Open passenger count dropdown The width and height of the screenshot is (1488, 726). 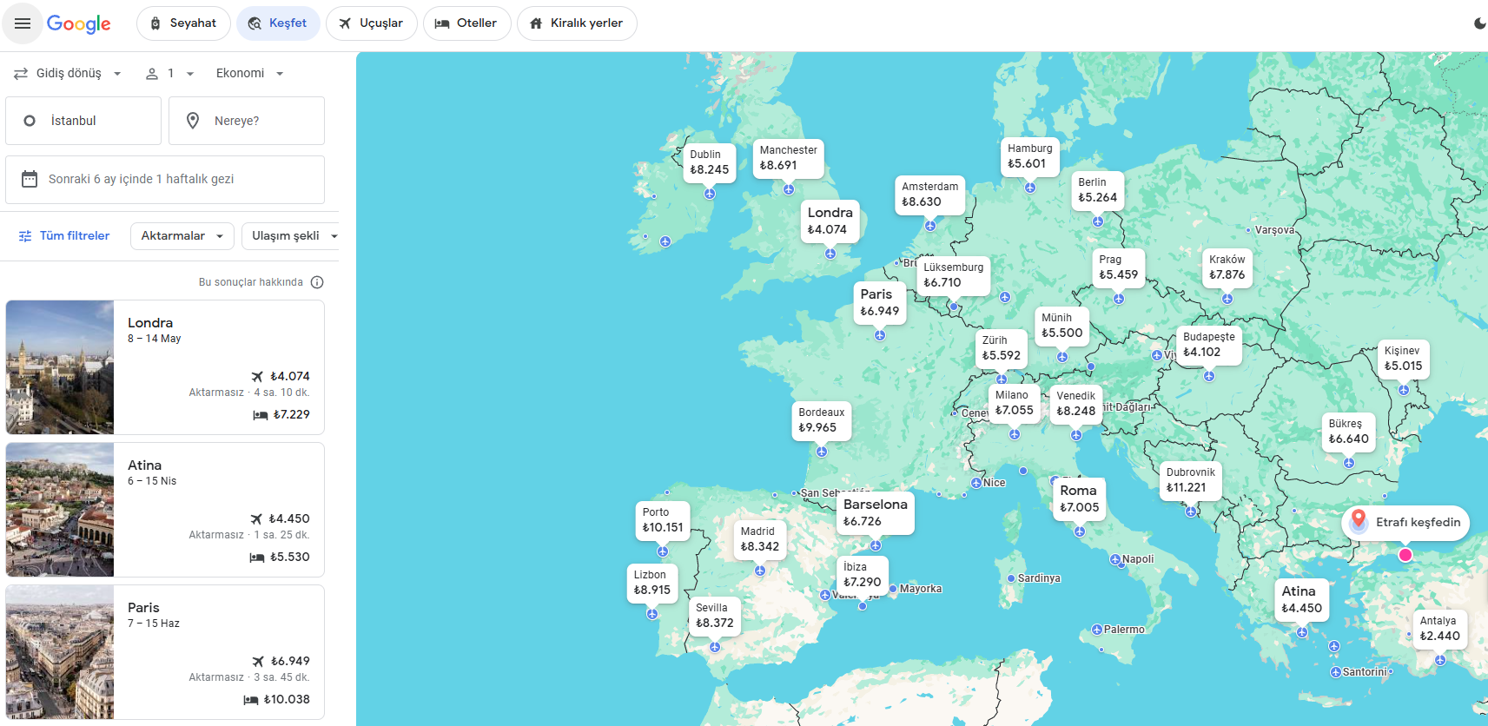pyautogui.click(x=169, y=74)
